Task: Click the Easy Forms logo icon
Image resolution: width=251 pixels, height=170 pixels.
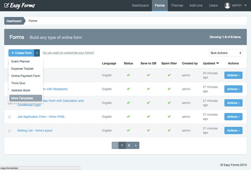Action: [6, 5]
